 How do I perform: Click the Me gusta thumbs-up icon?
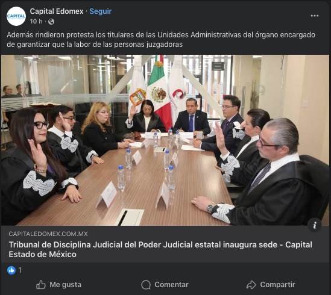41,285
